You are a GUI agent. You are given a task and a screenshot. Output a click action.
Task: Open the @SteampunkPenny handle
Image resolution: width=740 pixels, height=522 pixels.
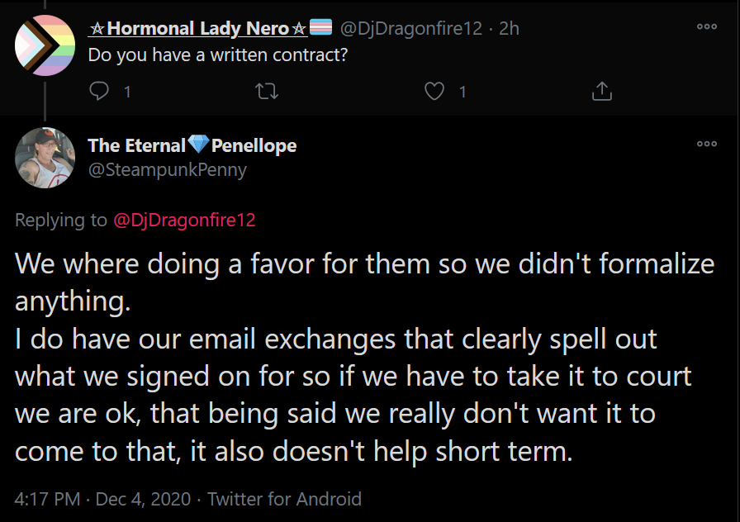[168, 170]
